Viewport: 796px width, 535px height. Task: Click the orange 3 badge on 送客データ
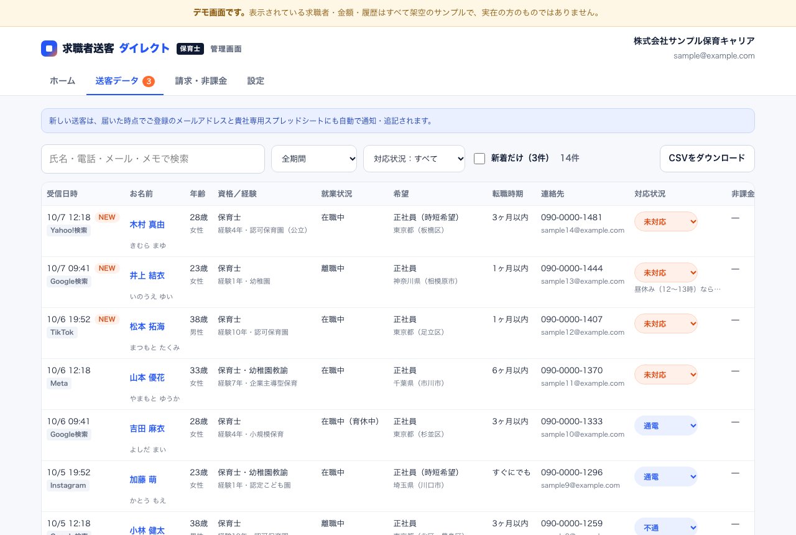coord(149,81)
